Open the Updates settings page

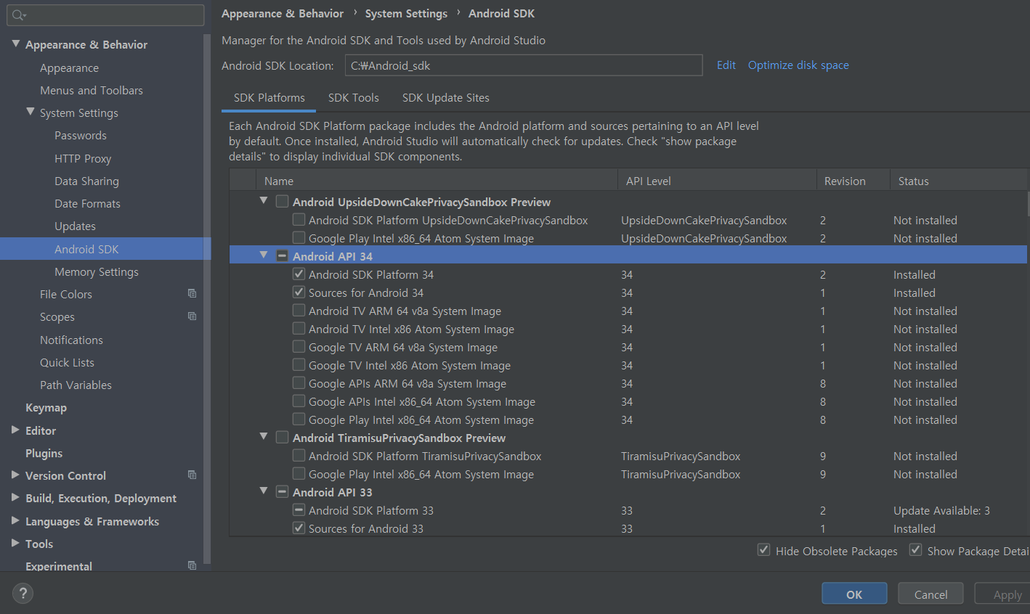click(x=75, y=226)
